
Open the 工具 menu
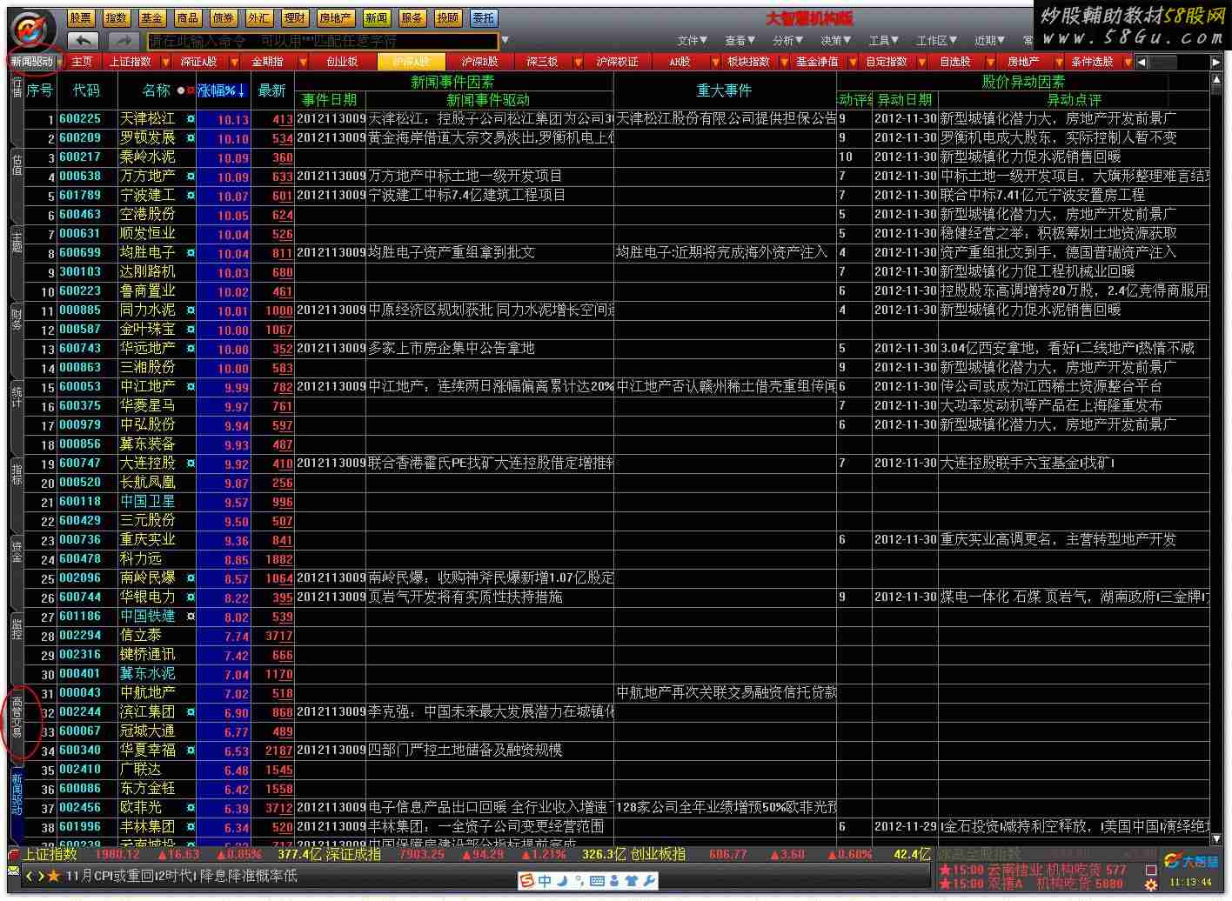[883, 40]
